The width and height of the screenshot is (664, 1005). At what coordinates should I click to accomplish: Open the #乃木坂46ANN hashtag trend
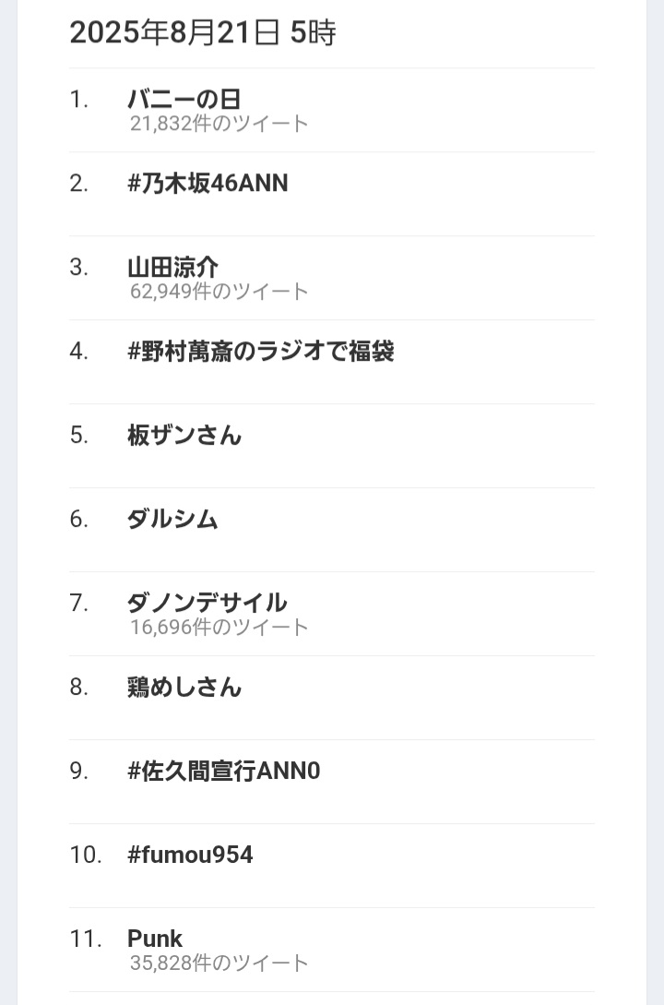coord(207,184)
